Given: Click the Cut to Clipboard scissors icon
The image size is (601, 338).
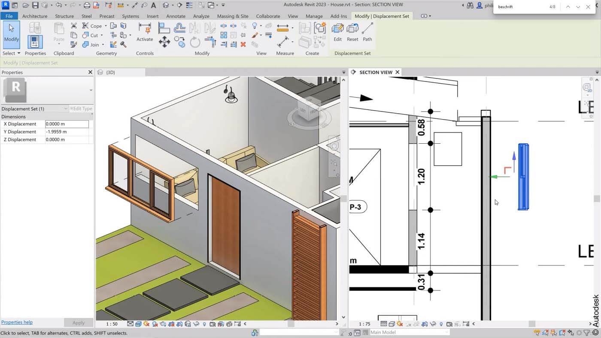Looking at the screenshot, I should click(x=74, y=26).
